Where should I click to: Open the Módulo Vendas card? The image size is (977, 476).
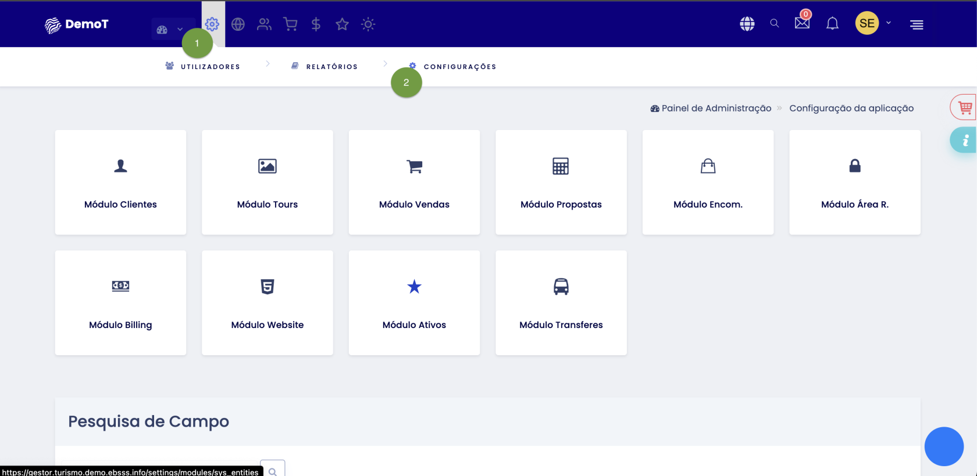coord(415,182)
